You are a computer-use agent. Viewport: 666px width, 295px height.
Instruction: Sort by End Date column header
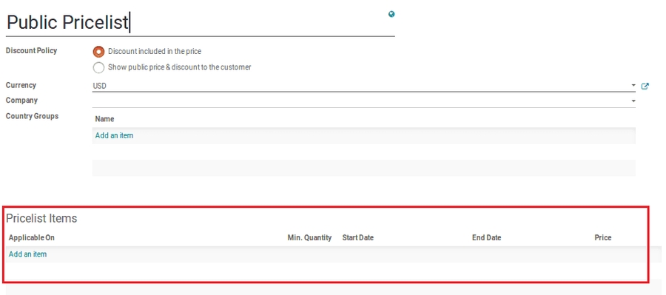tap(486, 237)
